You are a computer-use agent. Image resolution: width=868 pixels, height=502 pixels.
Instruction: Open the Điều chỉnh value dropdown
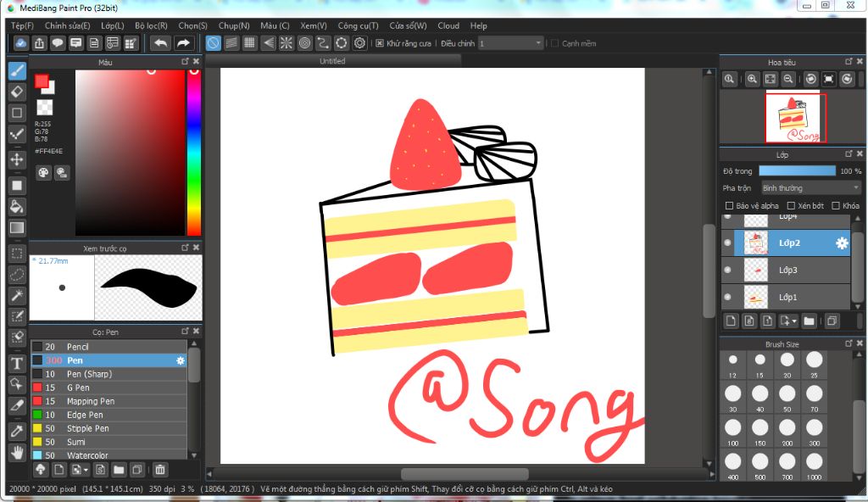(510, 43)
